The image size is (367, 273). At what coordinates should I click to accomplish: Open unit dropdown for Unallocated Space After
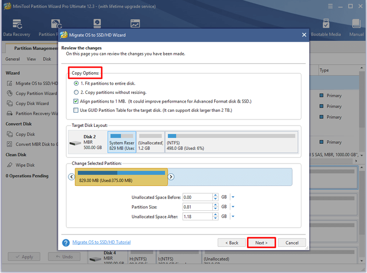233,217
